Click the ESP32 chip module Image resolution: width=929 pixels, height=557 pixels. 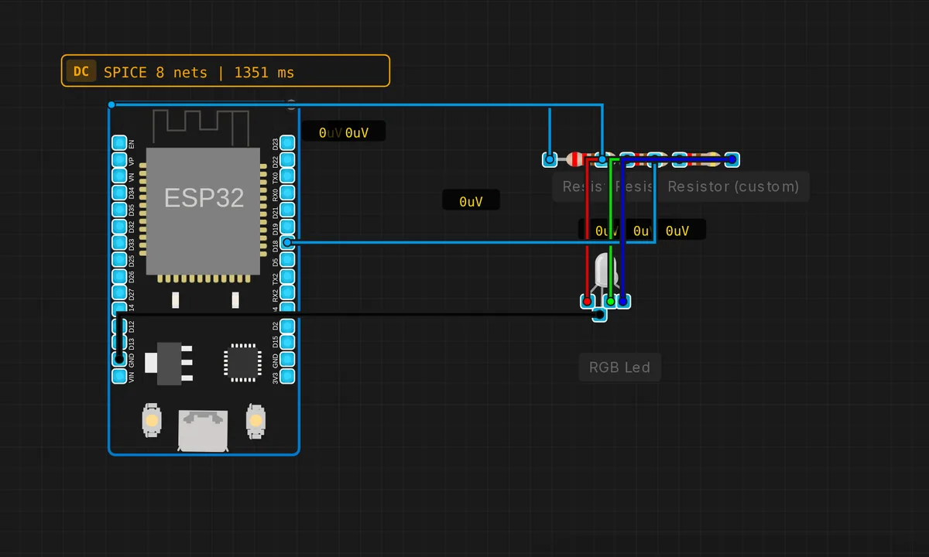[203, 212]
